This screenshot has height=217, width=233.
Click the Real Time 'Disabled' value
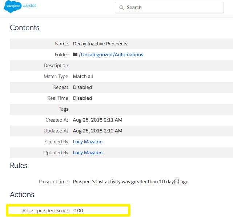(x=82, y=98)
